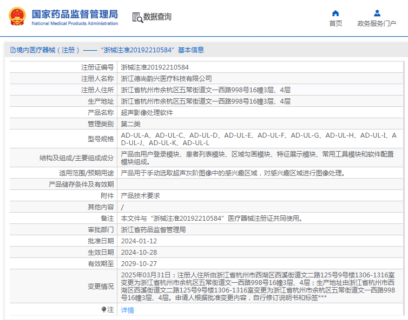
Task: Click approval date 2024-01-12
Action: point(139,241)
